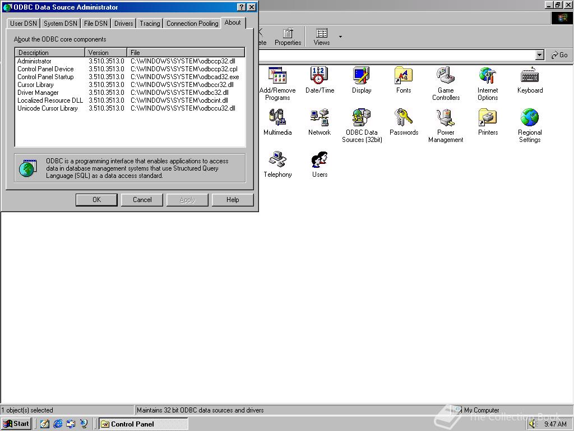Click the Properties toolbar button
Screen dimensions: 574x431
coord(288,36)
